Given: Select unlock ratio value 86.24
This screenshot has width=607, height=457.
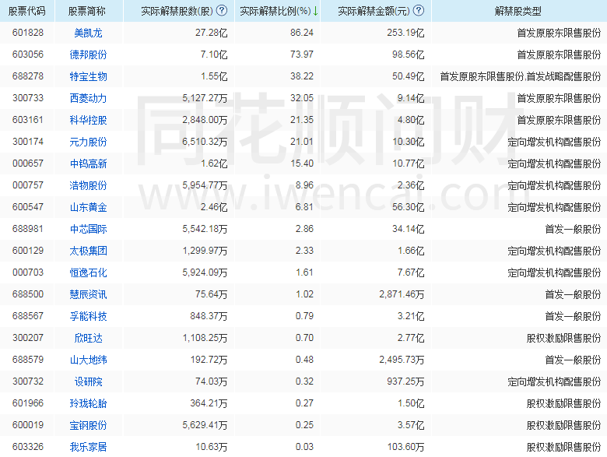Looking at the screenshot, I should coord(302,33).
